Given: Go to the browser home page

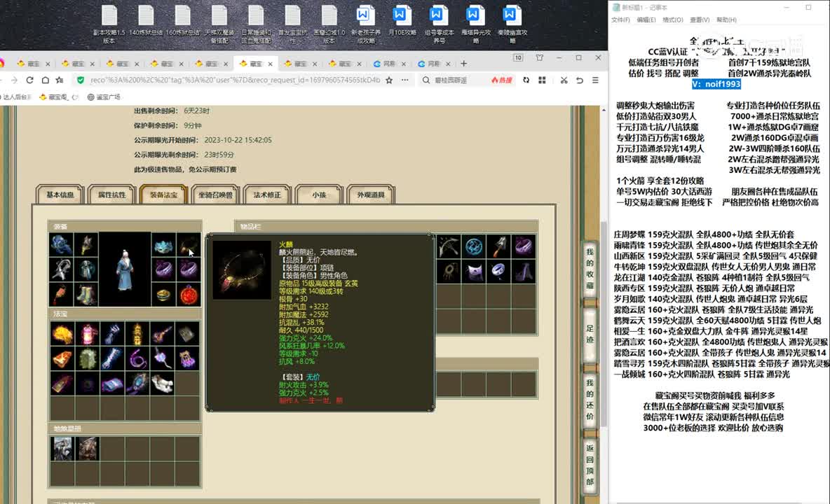Looking at the screenshot, I should point(45,80).
